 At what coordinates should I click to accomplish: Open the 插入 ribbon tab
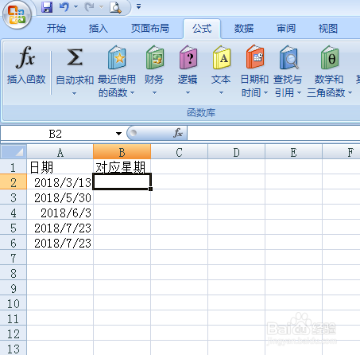coord(99,28)
